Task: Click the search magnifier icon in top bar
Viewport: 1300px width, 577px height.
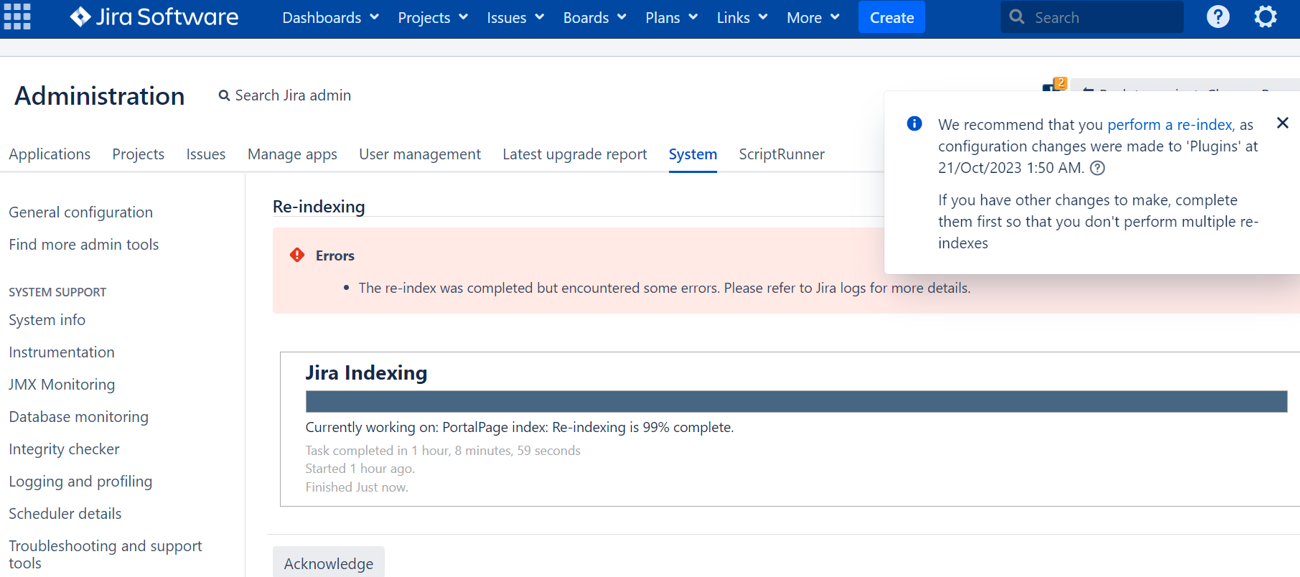Action: 1016,17
